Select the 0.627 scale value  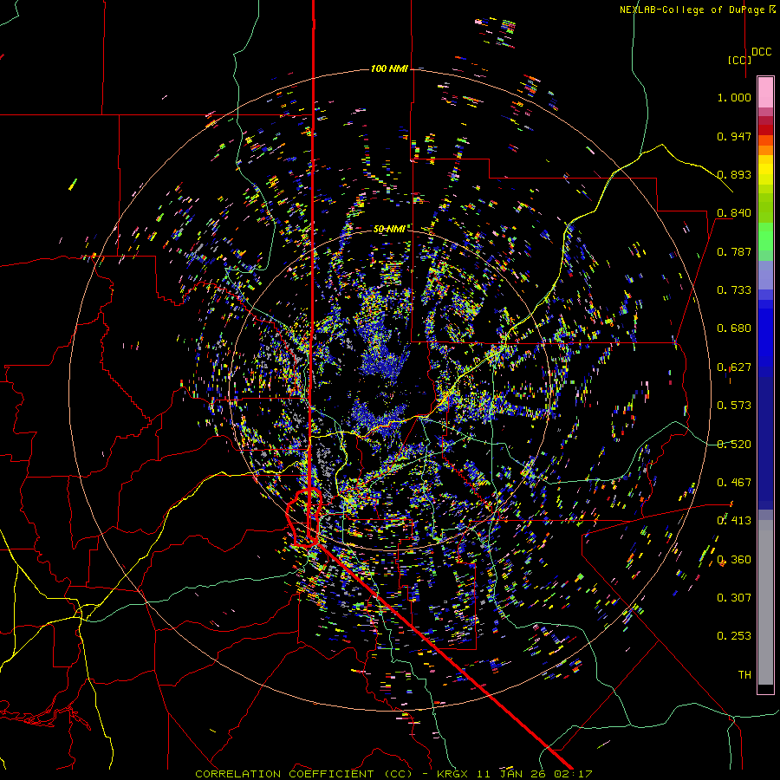pyautogui.click(x=734, y=367)
